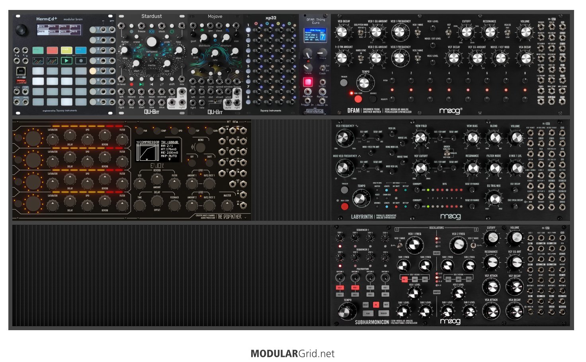This screenshot has height=362, width=586.
Task: Flip the DFAM SEQ PITCH MOD switch
Action: coord(361,33)
